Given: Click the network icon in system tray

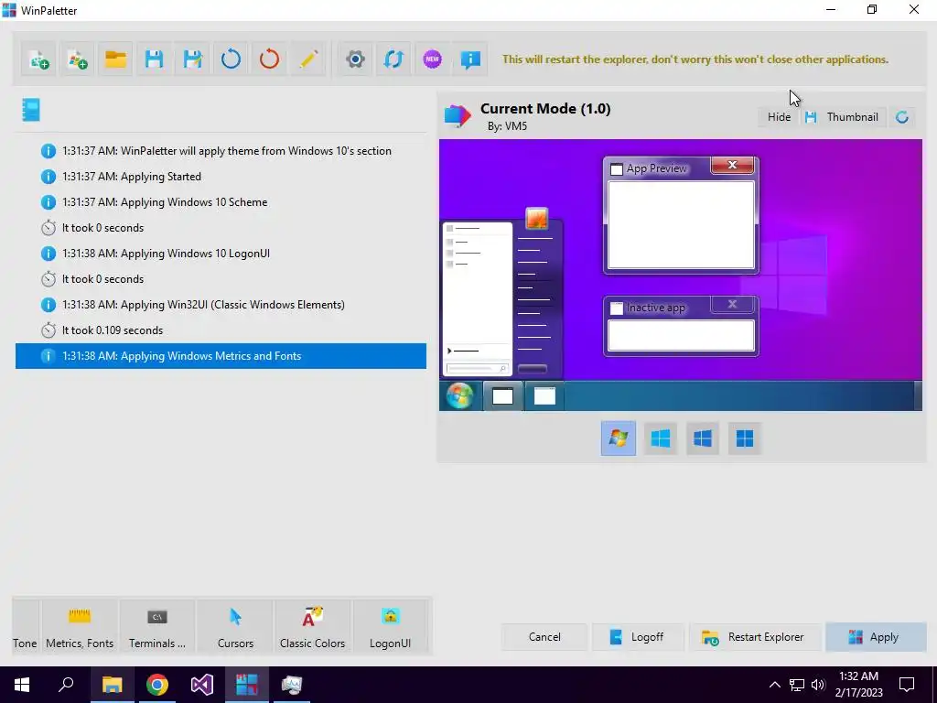Looking at the screenshot, I should 797,685.
